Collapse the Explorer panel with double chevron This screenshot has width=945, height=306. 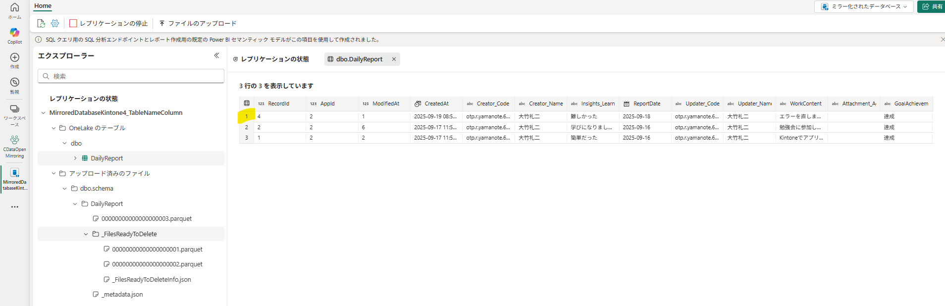[216, 55]
